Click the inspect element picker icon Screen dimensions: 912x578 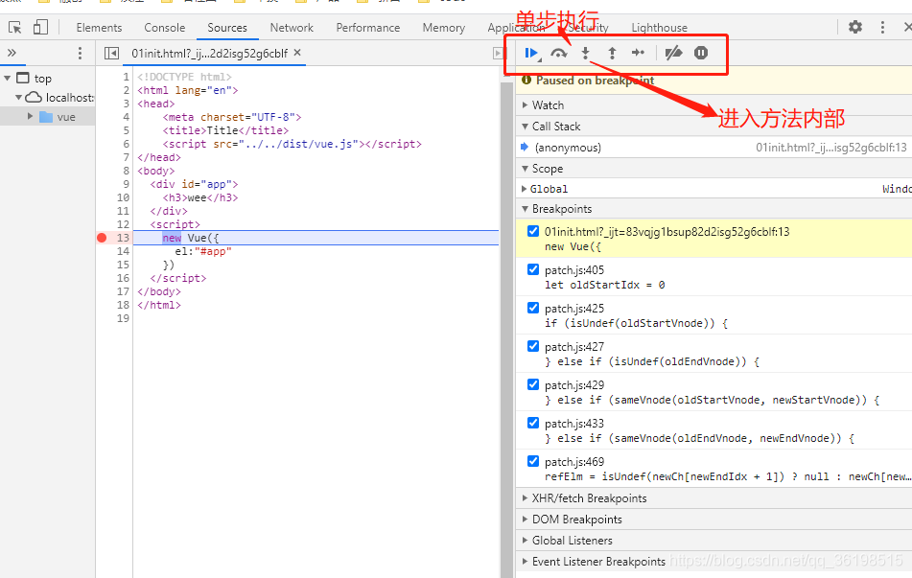tap(15, 28)
